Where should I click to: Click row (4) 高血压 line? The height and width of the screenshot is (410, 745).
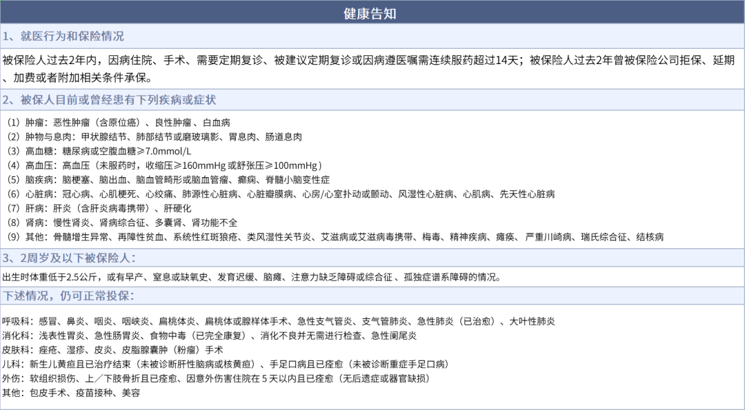(x=165, y=165)
